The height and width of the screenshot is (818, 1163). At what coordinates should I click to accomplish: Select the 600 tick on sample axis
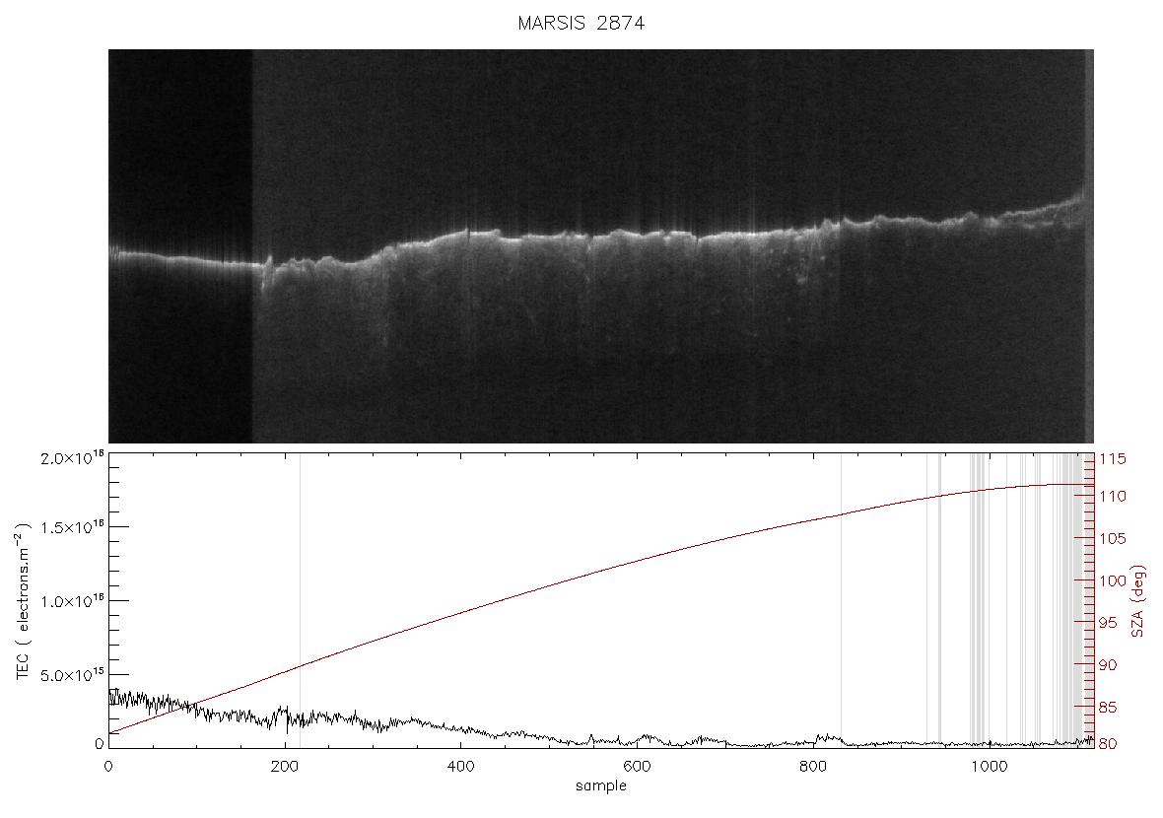click(637, 766)
